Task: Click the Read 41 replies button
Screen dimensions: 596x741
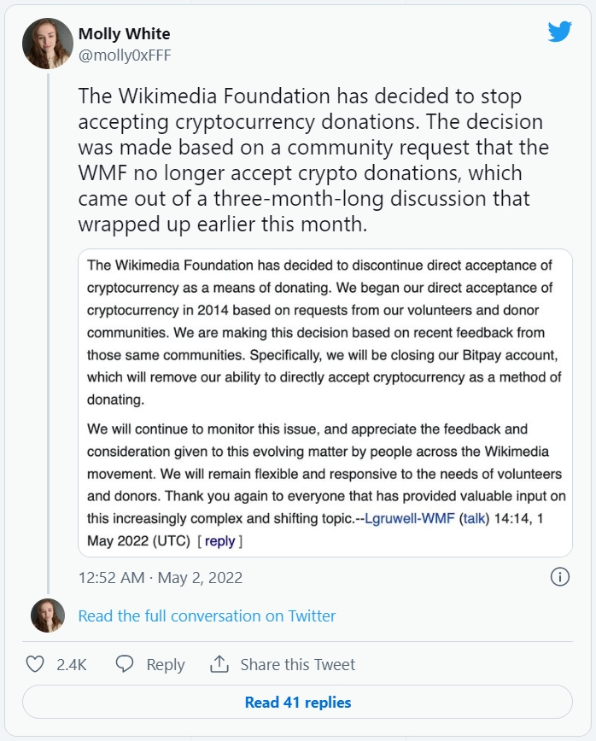Action: tap(298, 703)
